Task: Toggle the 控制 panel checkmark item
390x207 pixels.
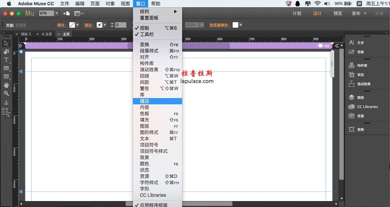Action: pos(157,28)
